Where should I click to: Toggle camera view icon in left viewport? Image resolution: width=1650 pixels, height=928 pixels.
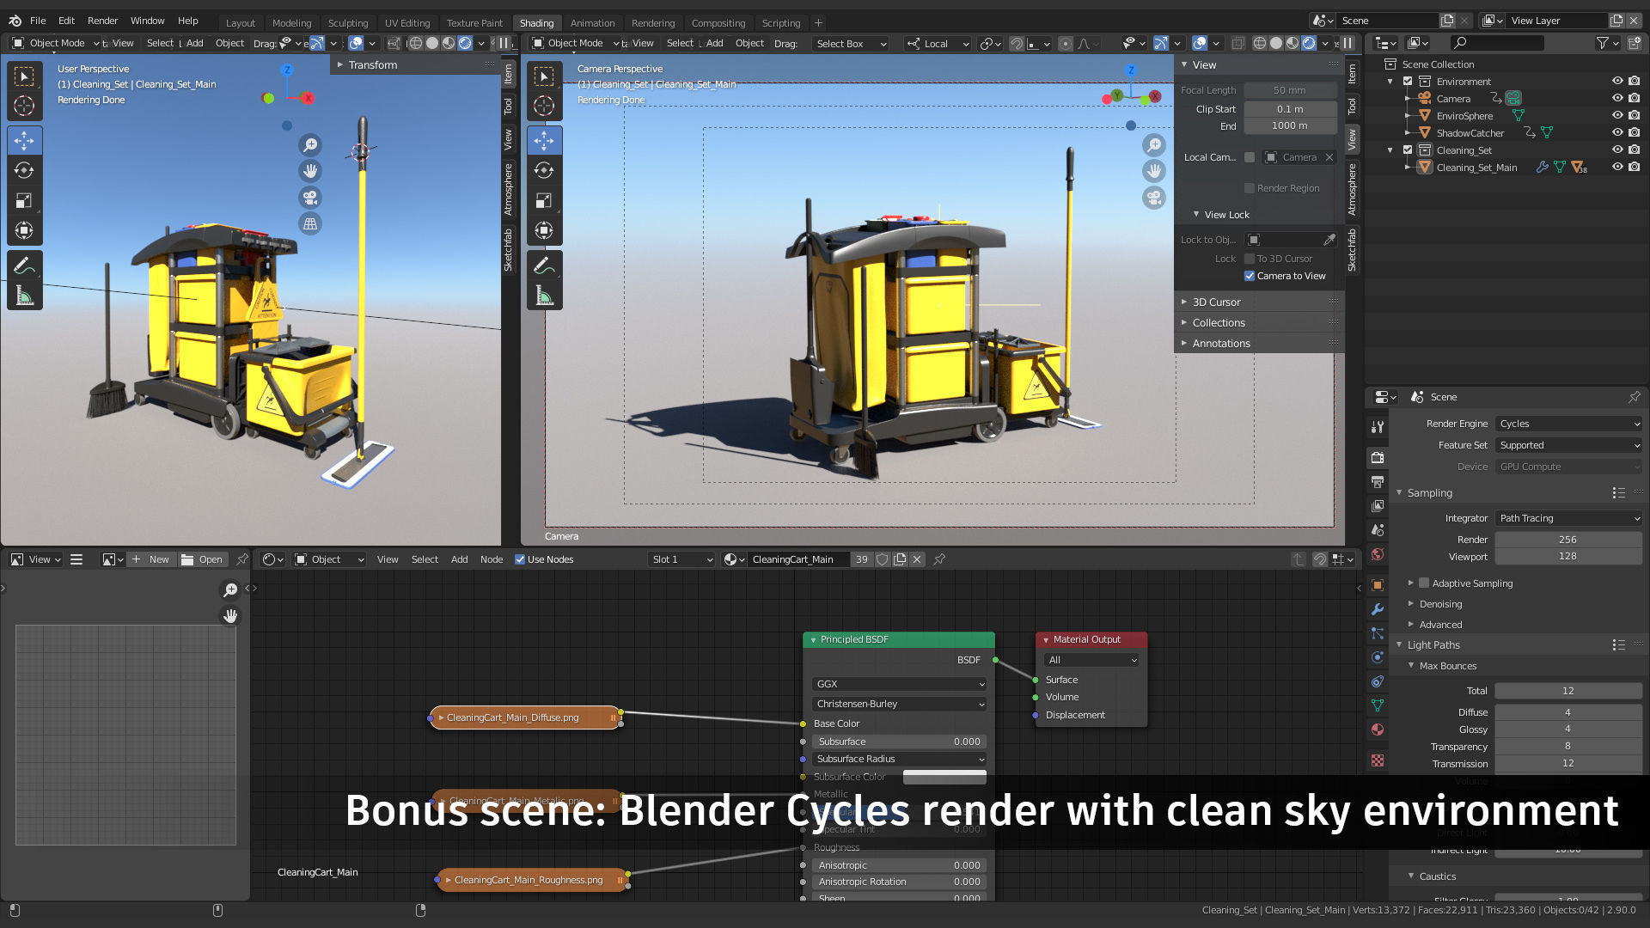[x=310, y=198]
